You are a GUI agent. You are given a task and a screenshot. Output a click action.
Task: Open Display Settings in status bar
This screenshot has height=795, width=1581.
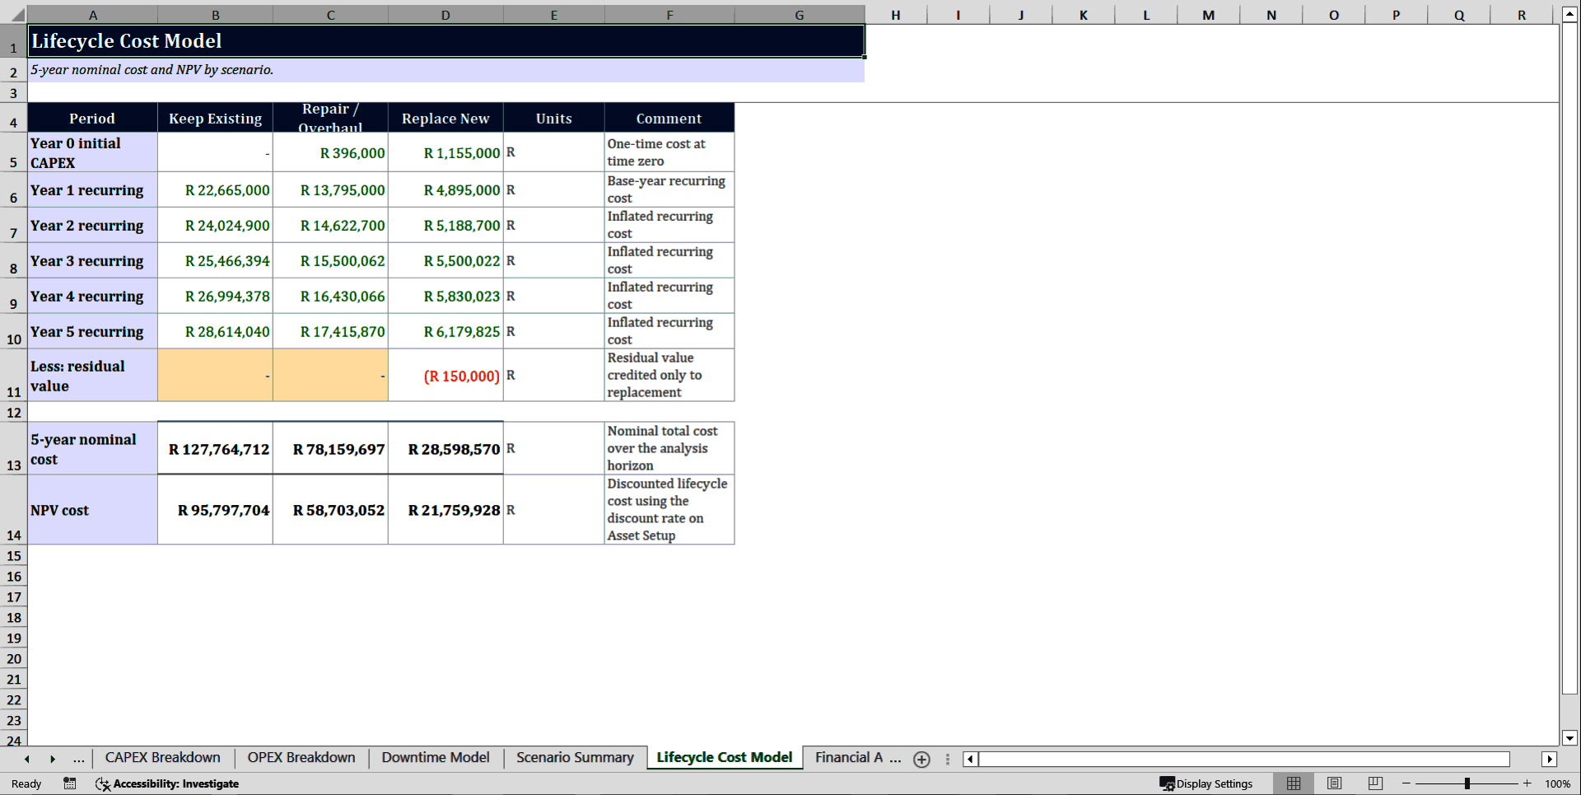pyautogui.click(x=1206, y=783)
